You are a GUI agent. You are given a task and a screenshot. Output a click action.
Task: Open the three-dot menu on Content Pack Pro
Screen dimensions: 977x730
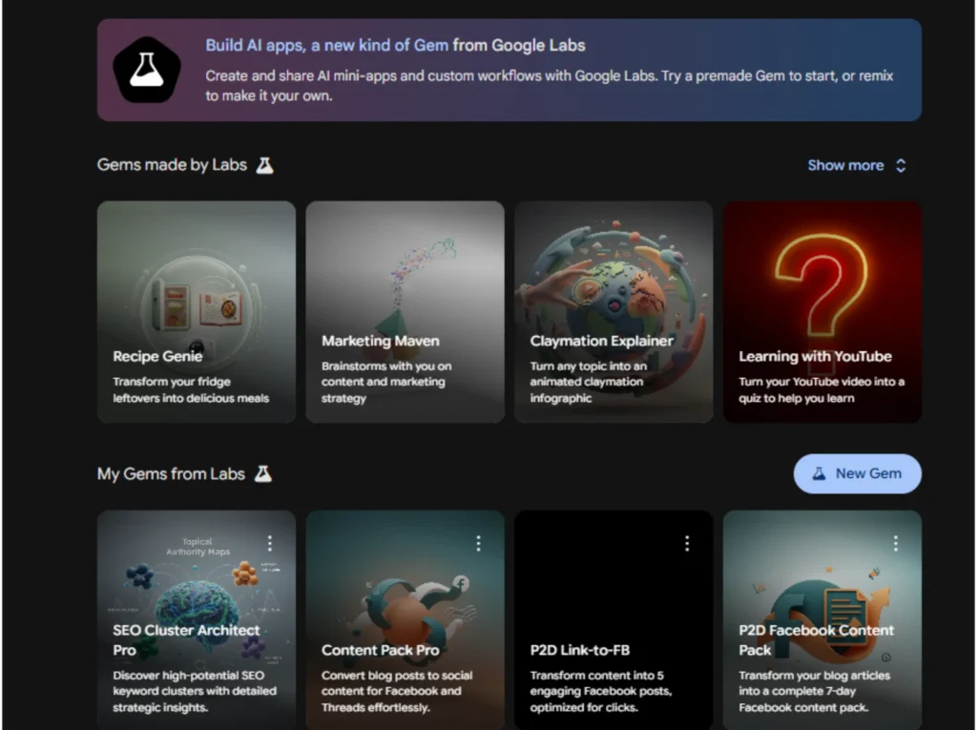point(478,542)
